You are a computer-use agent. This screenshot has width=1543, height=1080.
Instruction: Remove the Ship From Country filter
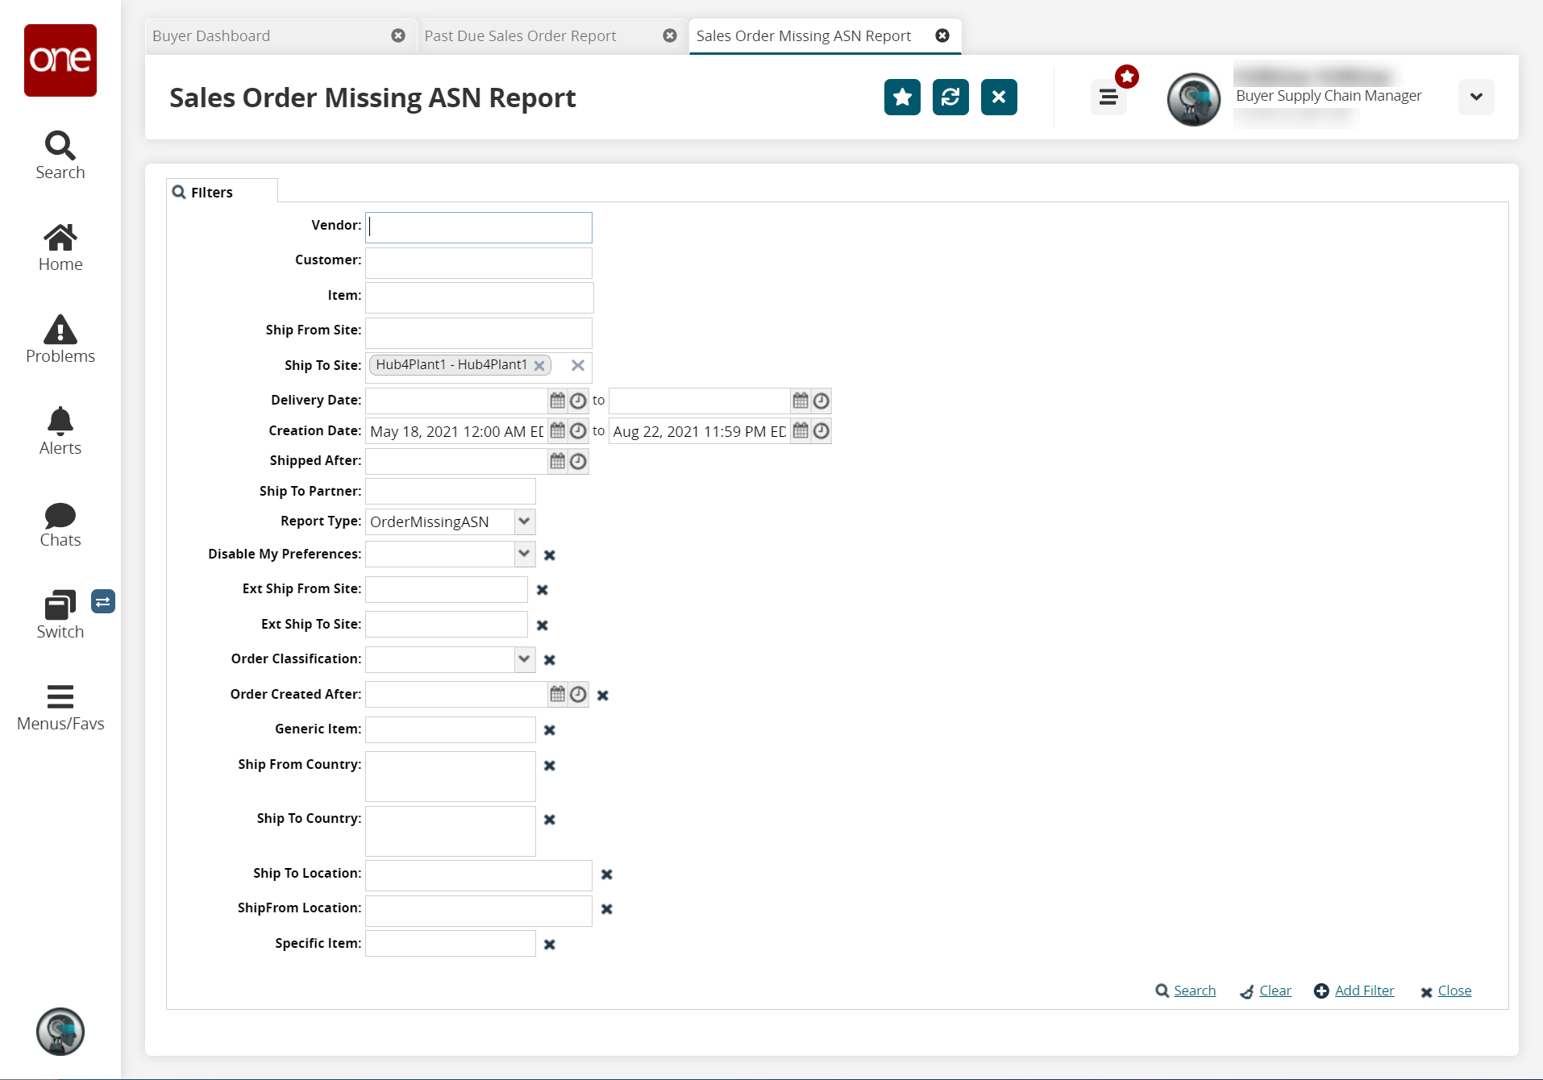(x=550, y=766)
